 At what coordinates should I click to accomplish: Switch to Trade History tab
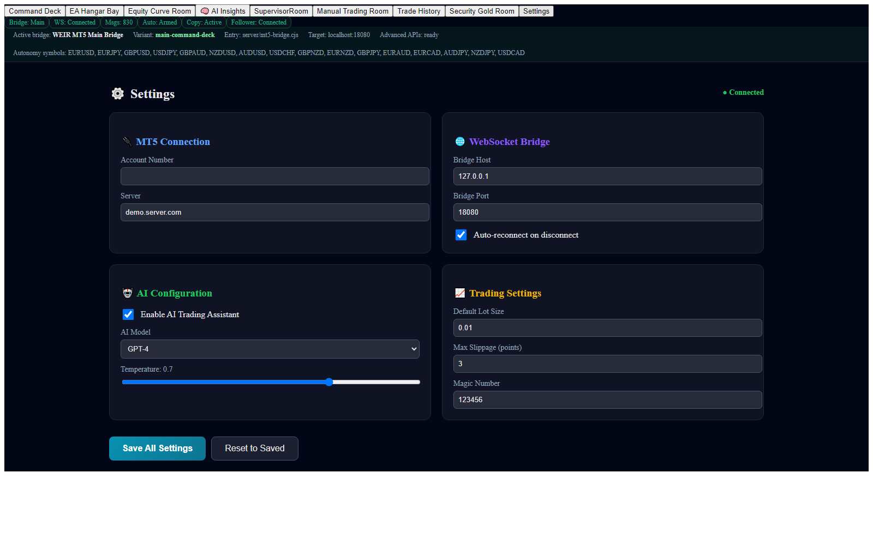tap(418, 11)
